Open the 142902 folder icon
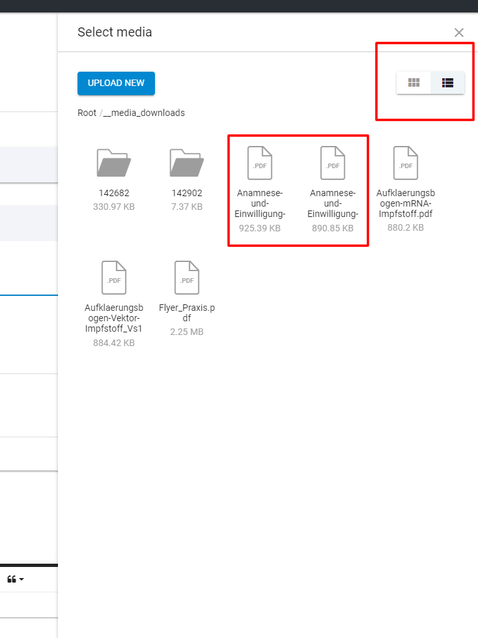 pos(187,163)
